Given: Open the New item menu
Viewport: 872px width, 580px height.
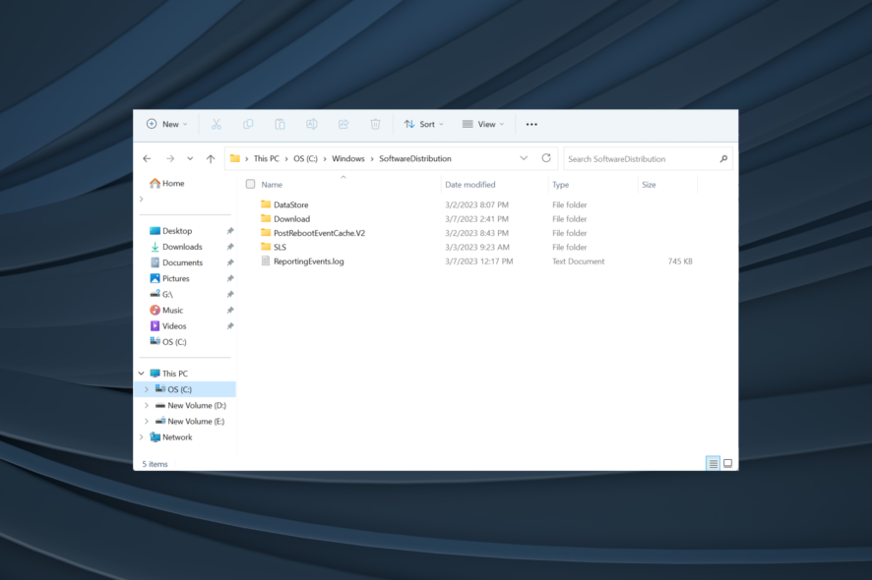Looking at the screenshot, I should (166, 125).
